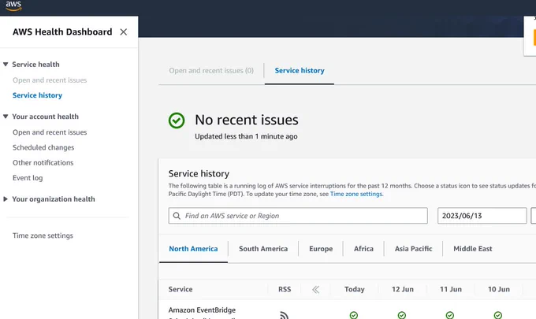Open RSS feed icon for Amazon EventBridge
This screenshot has height=319, width=536.
284,315
